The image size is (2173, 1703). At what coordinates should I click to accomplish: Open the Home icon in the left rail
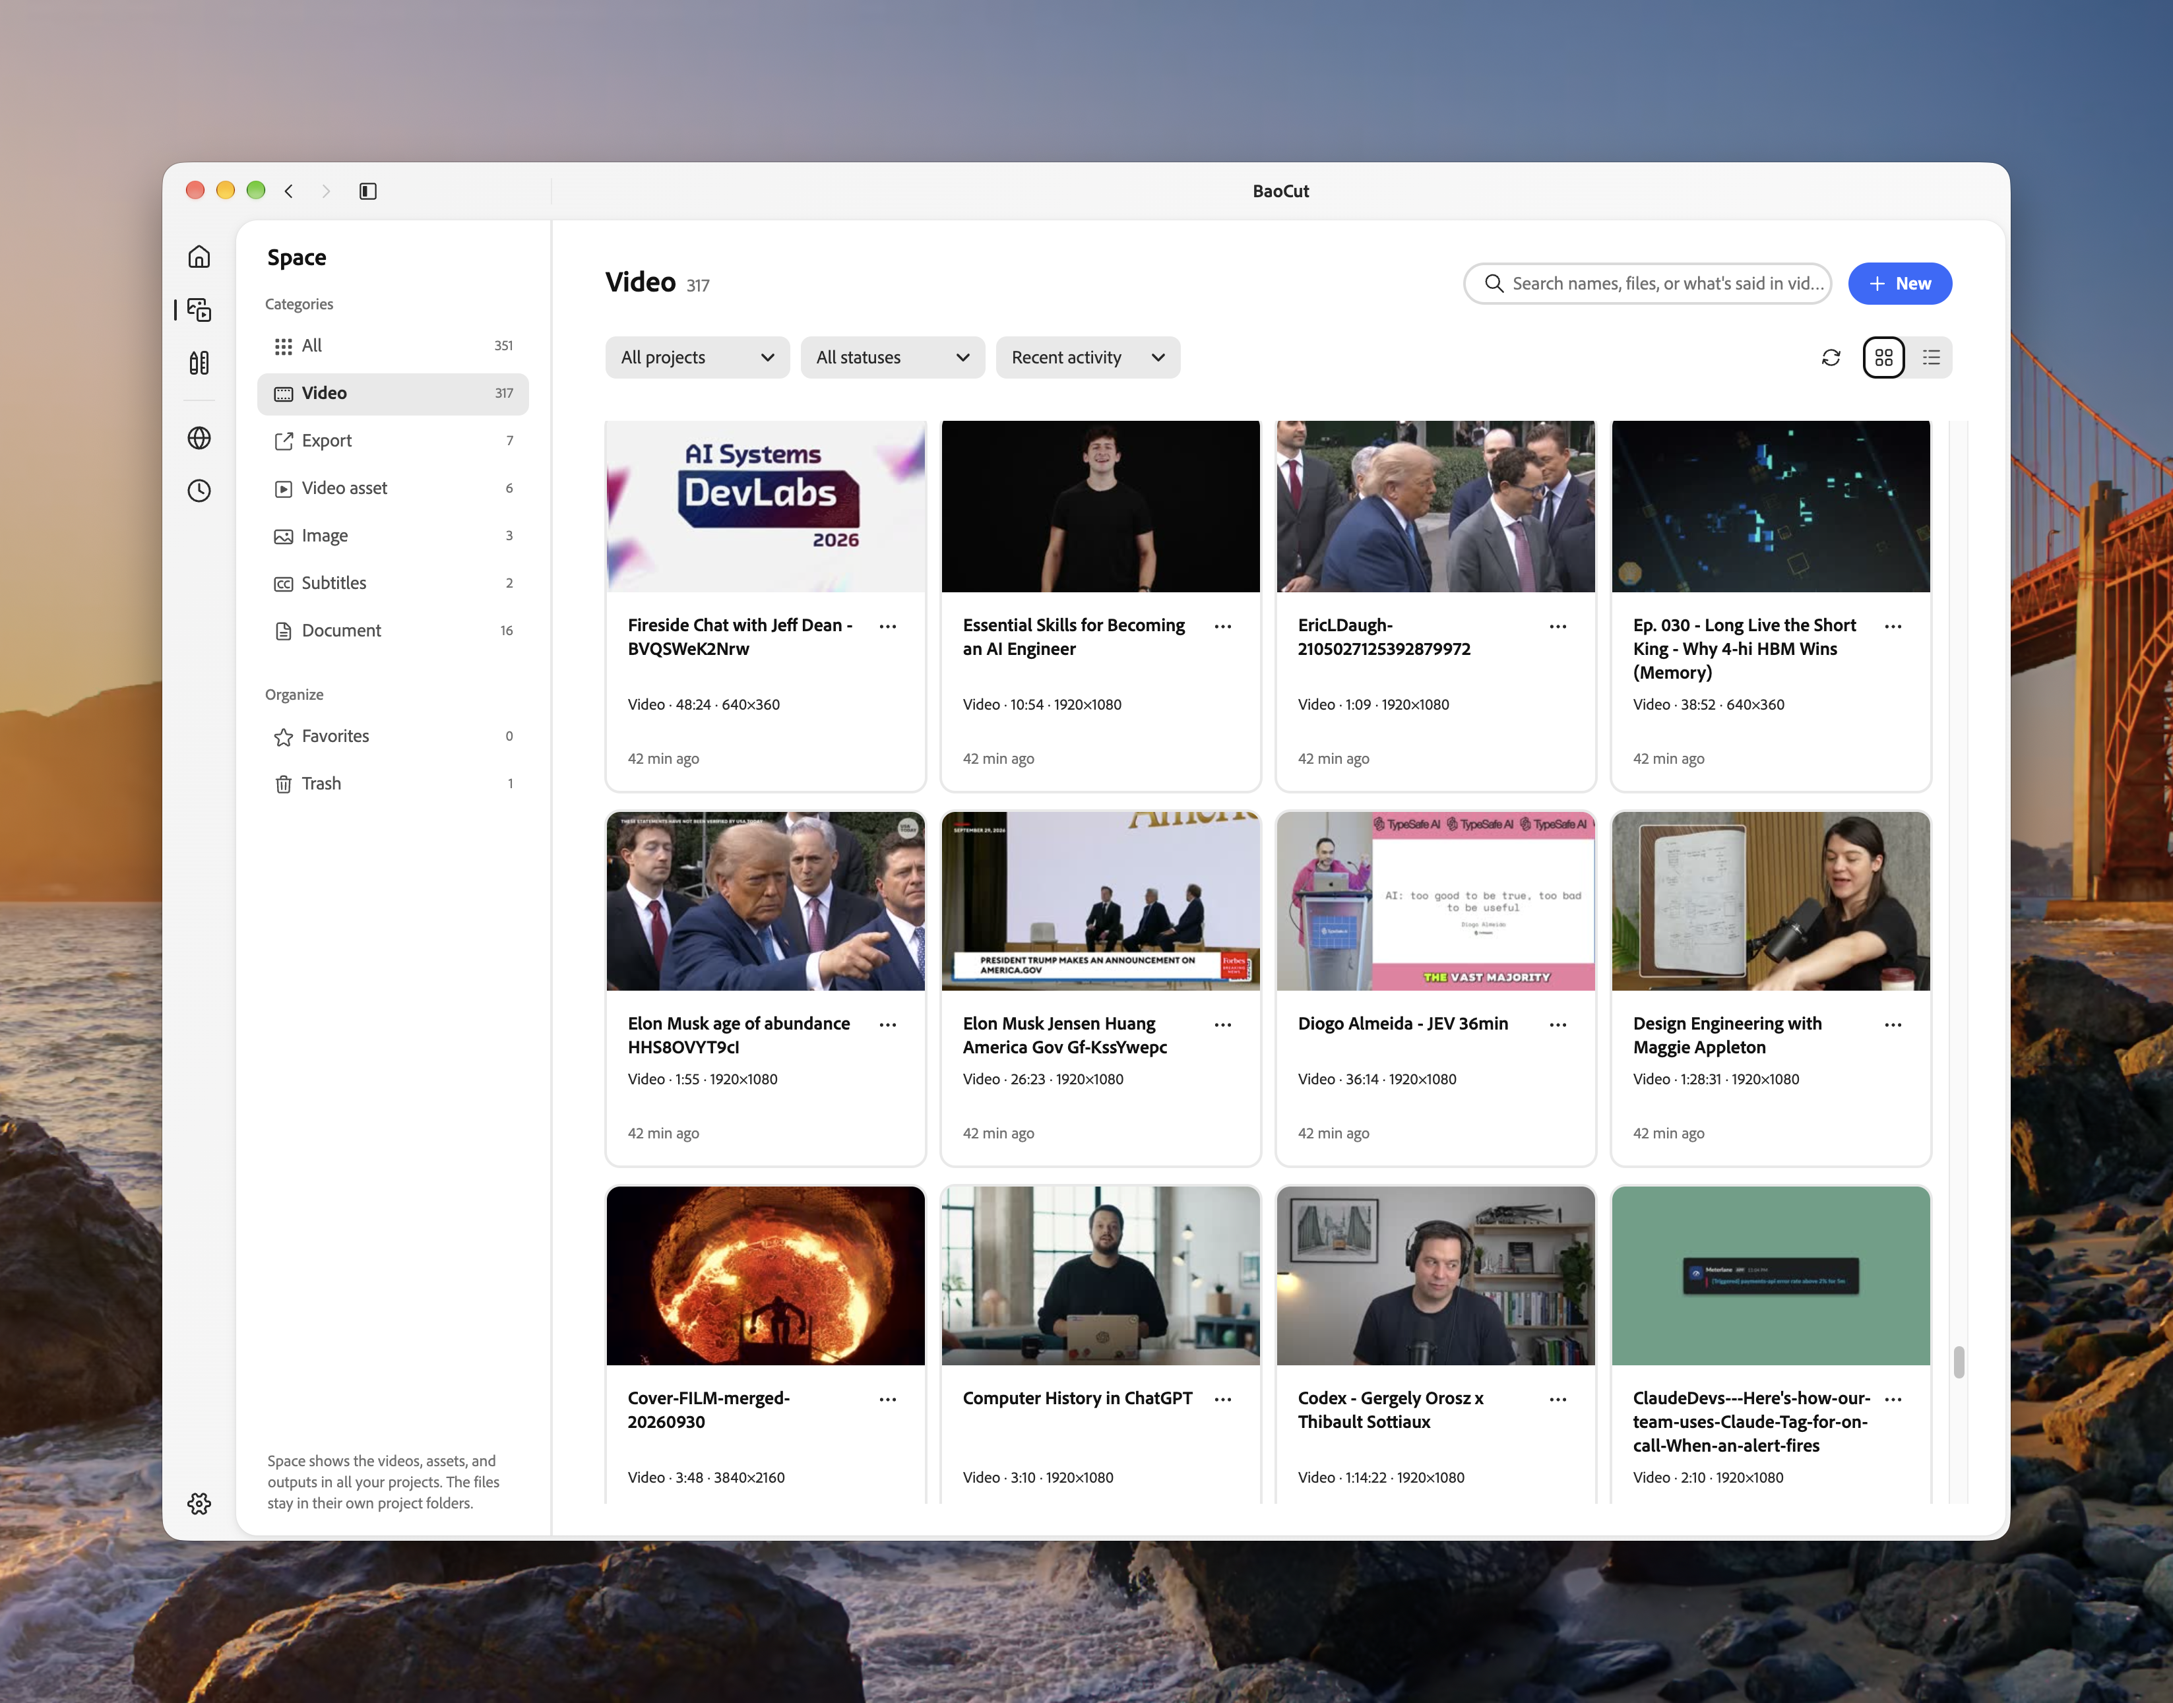(x=199, y=257)
